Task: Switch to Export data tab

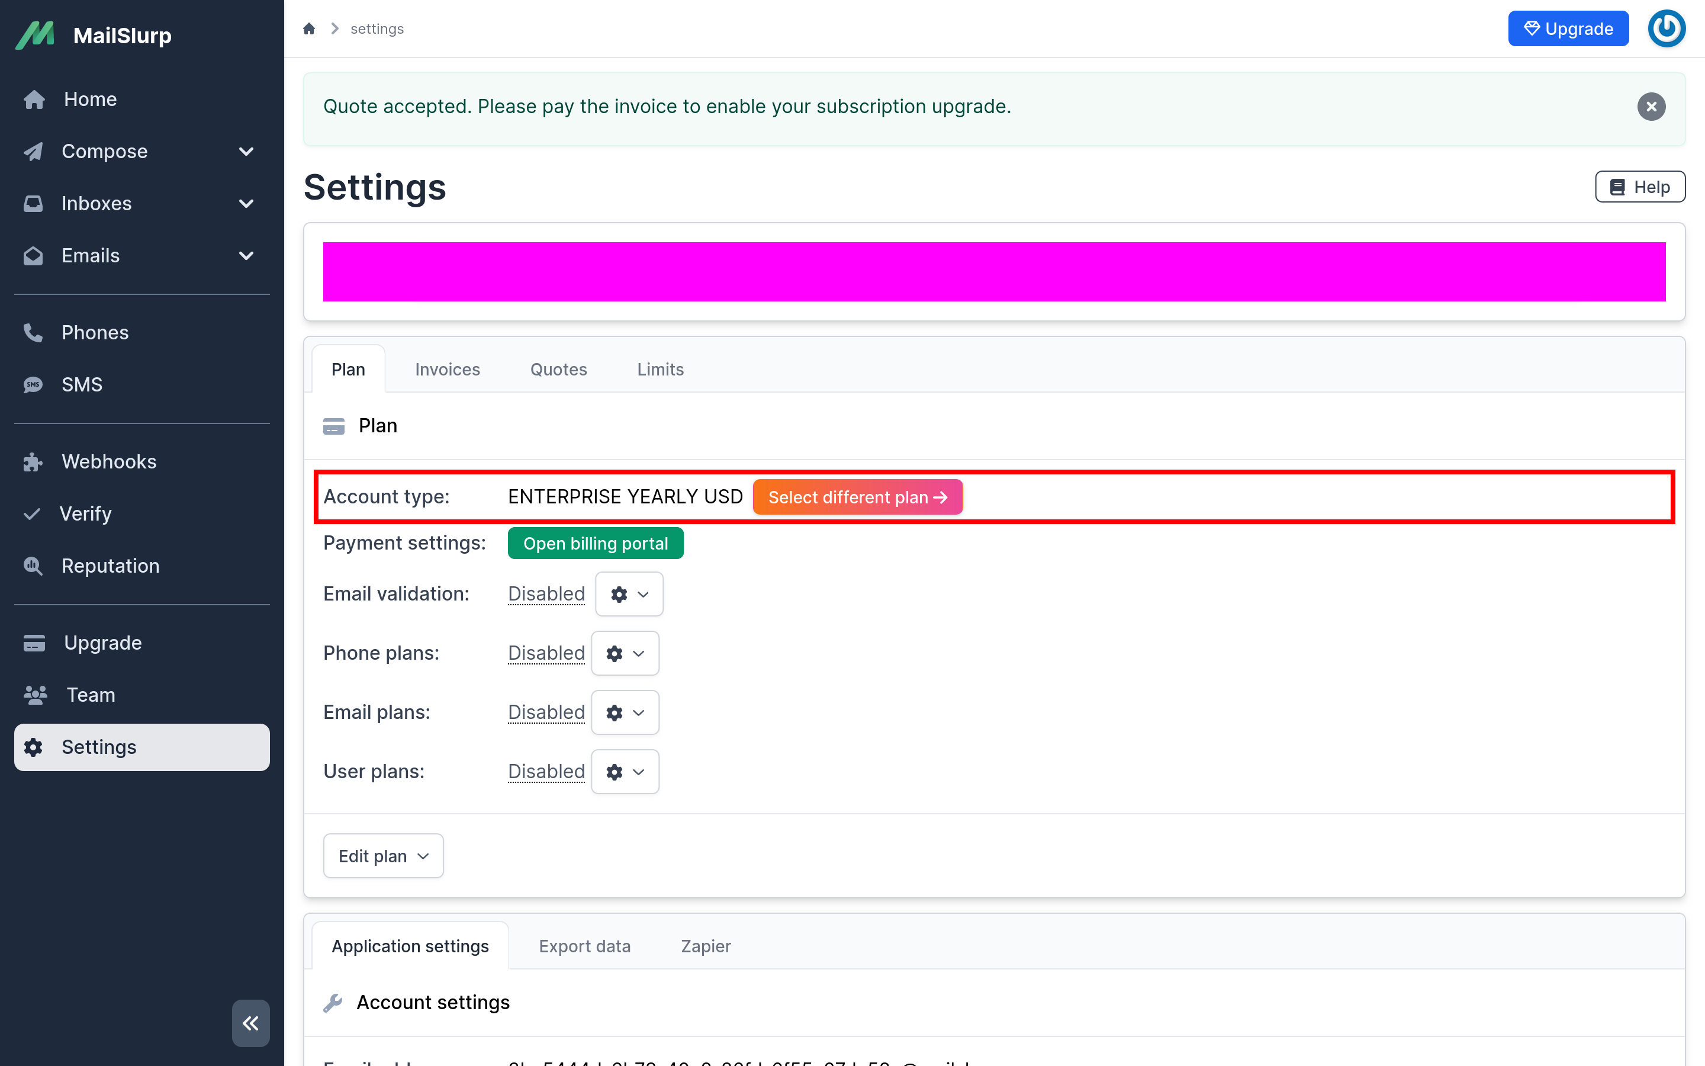Action: point(584,946)
